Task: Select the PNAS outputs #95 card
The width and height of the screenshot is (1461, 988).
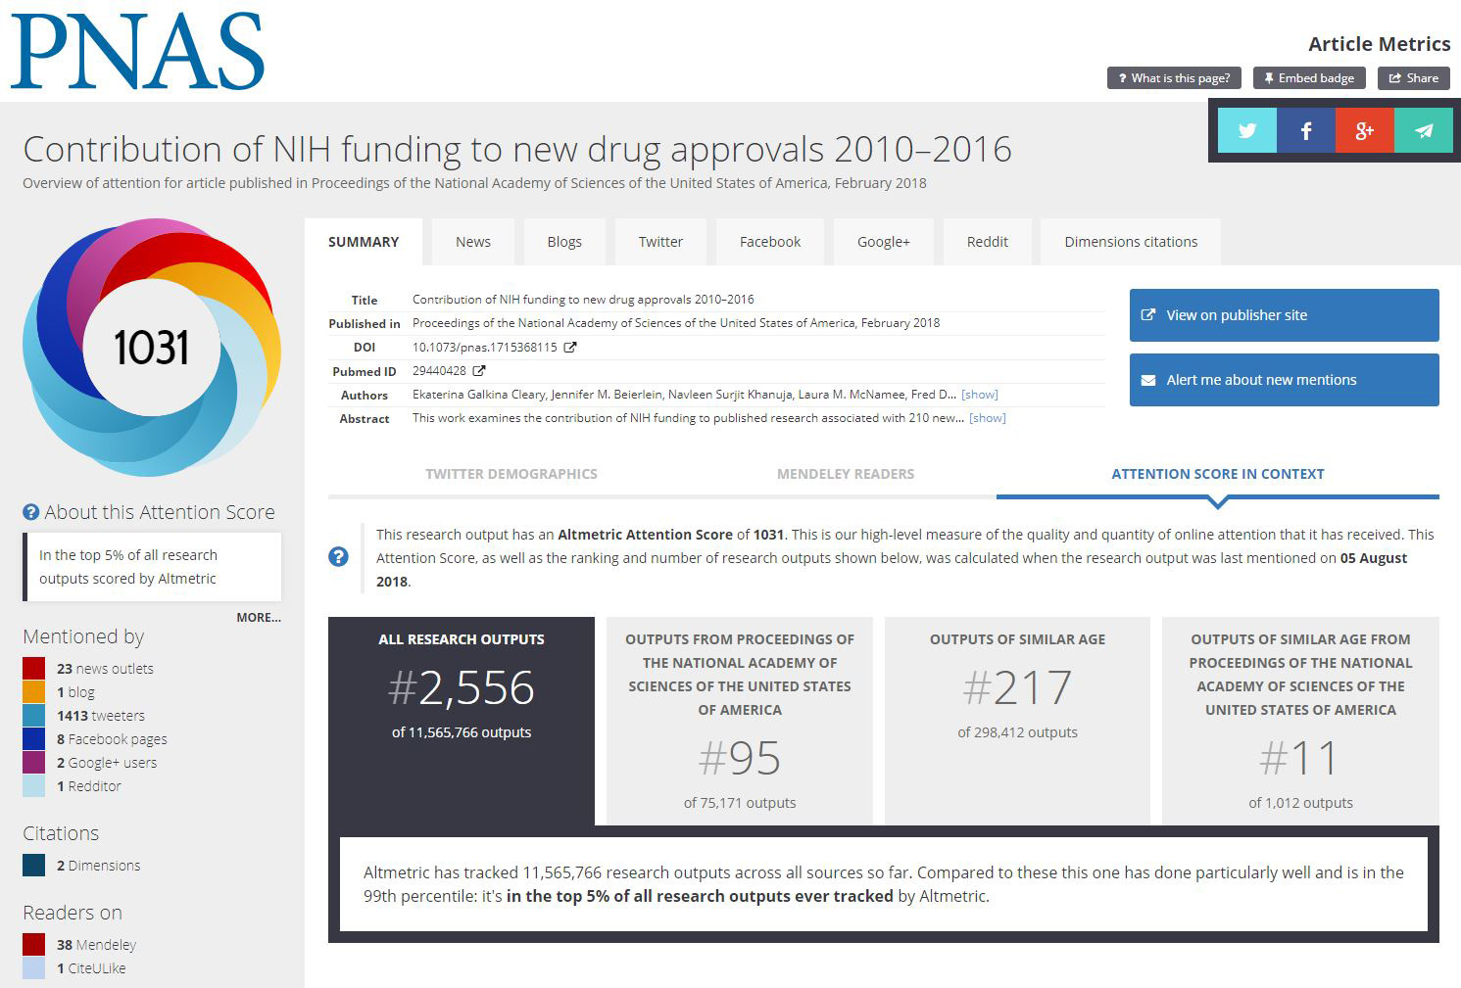Action: pyautogui.click(x=740, y=721)
